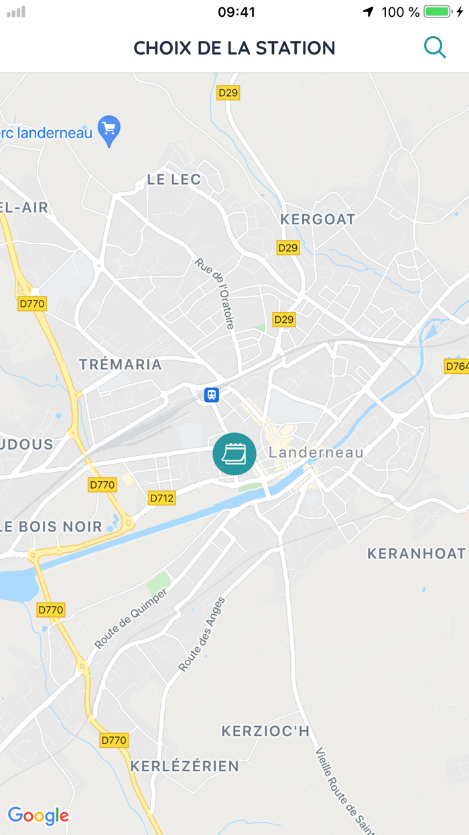Select the teal calendar station marker

(234, 454)
